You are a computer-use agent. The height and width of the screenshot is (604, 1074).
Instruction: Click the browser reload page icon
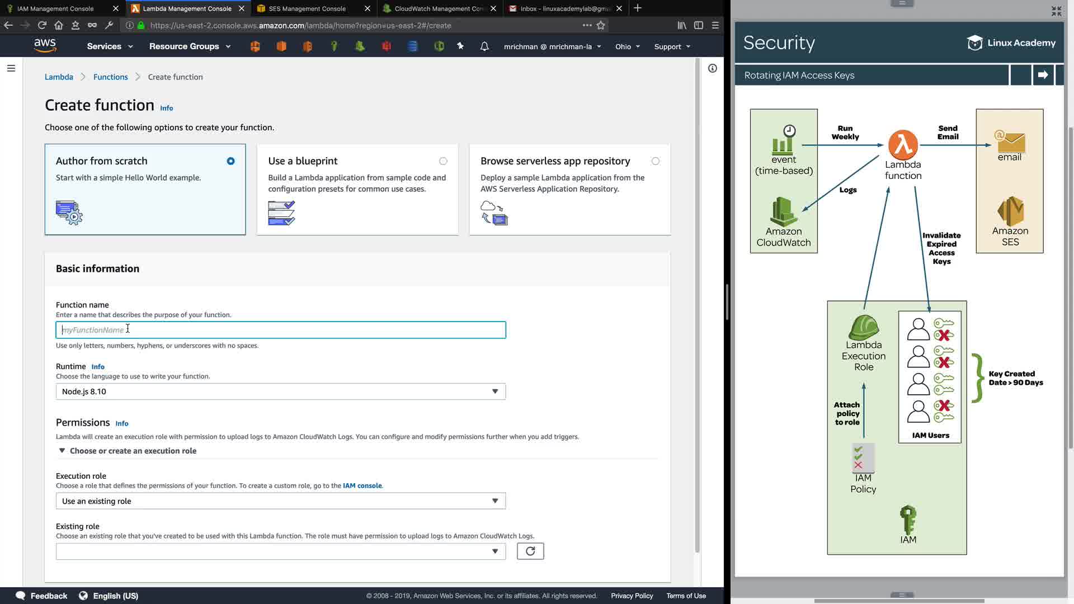[x=42, y=25]
